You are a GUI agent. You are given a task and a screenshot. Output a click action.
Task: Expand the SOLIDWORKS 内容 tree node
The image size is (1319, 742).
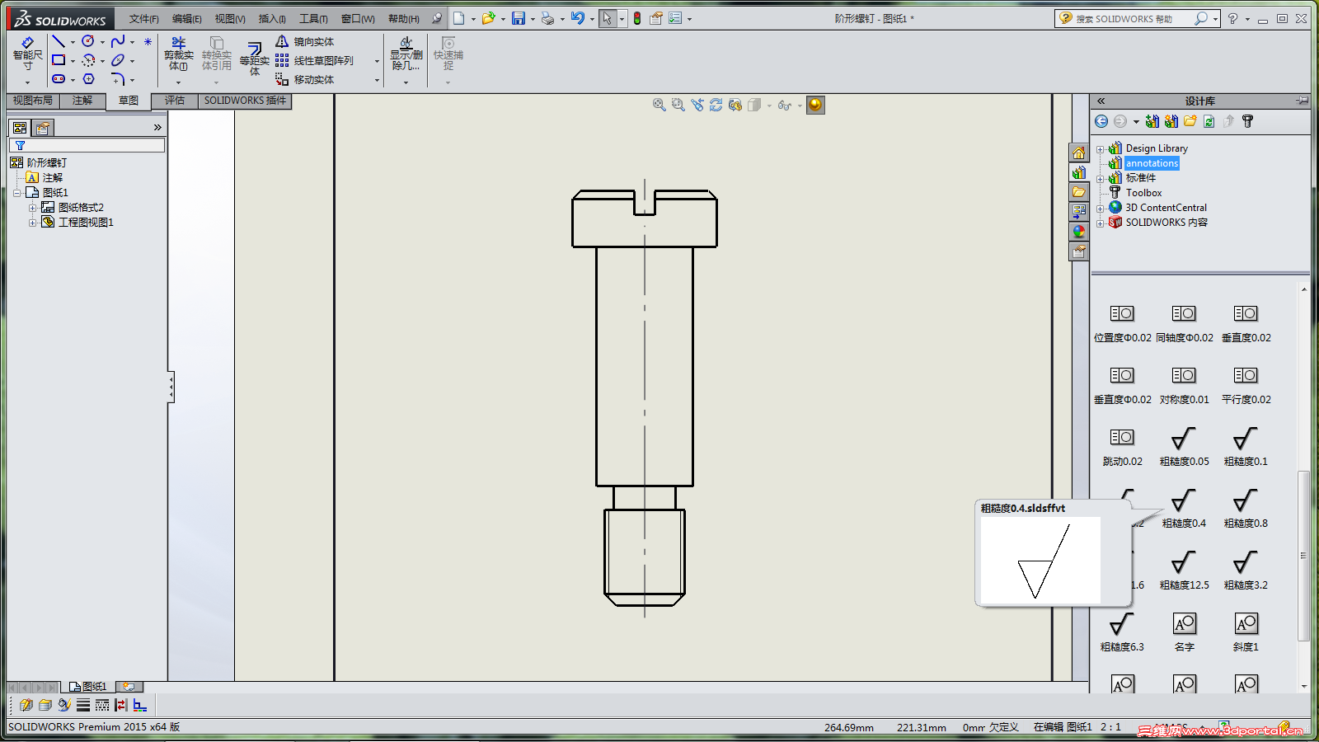tap(1100, 223)
